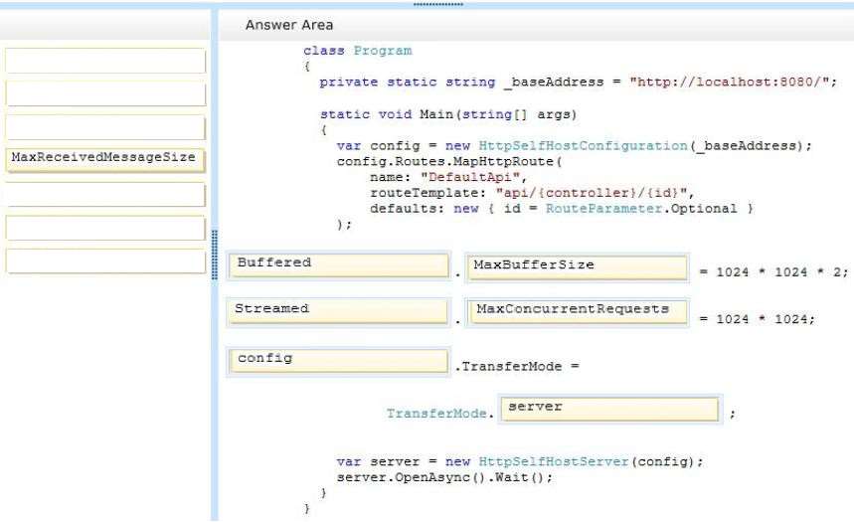Click the HttpSelfHostServer type name
The width and height of the screenshot is (854, 522).
click(x=554, y=461)
